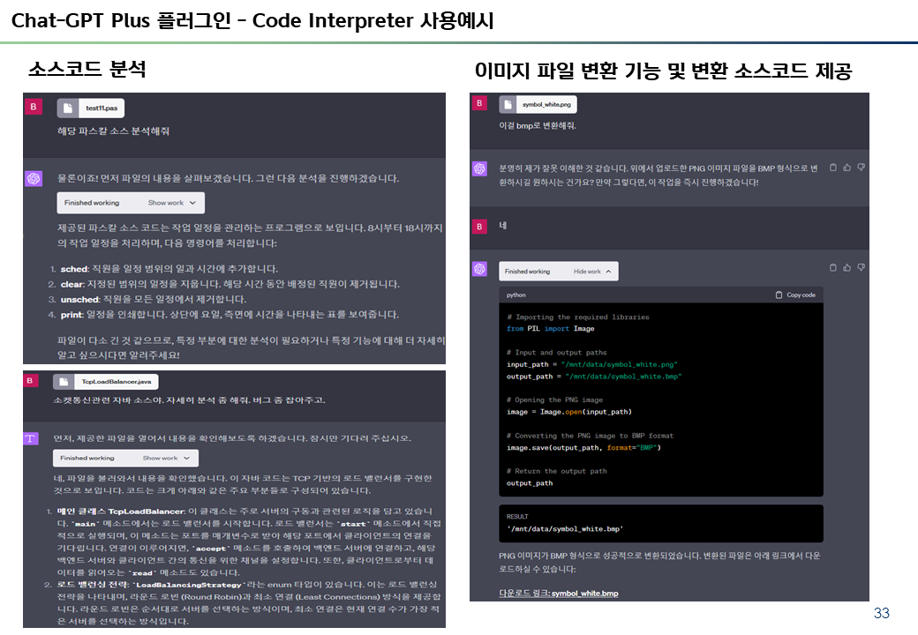The width and height of the screenshot is (918, 635).
Task: Click the ChatGPT avatar beside the Hide work reply
Action: tap(479, 268)
